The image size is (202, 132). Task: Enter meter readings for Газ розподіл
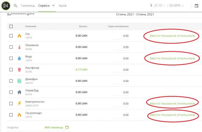pyautogui.click(x=172, y=115)
